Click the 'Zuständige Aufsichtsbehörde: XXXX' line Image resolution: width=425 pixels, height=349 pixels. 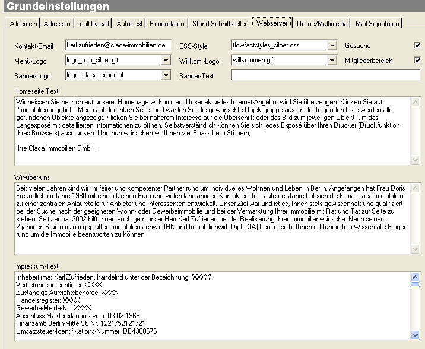click(67, 293)
